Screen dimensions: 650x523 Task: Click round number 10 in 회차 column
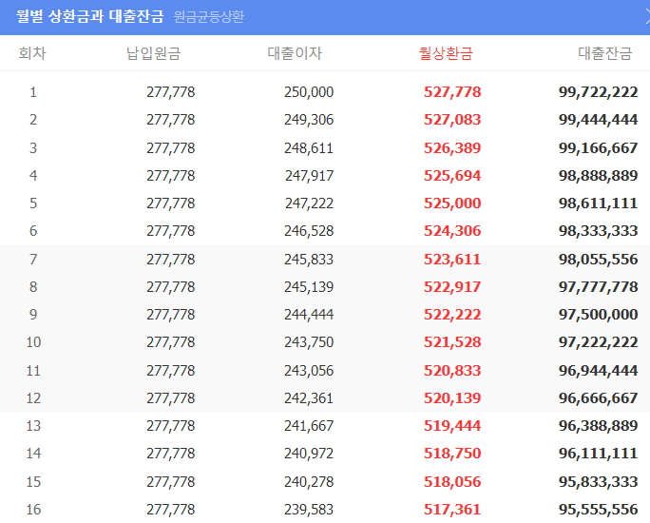33,342
